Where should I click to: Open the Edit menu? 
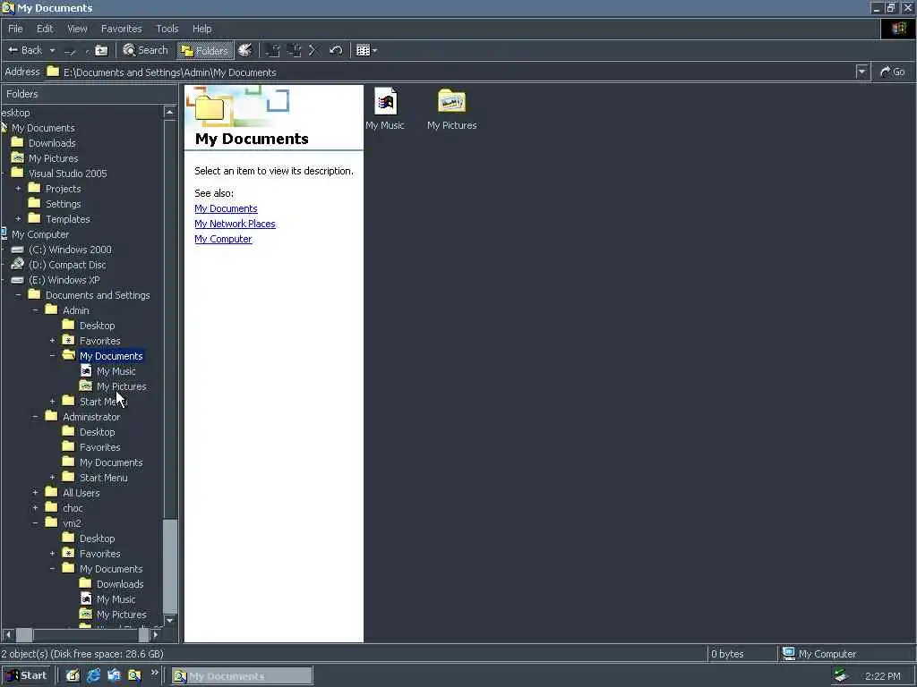(x=45, y=29)
